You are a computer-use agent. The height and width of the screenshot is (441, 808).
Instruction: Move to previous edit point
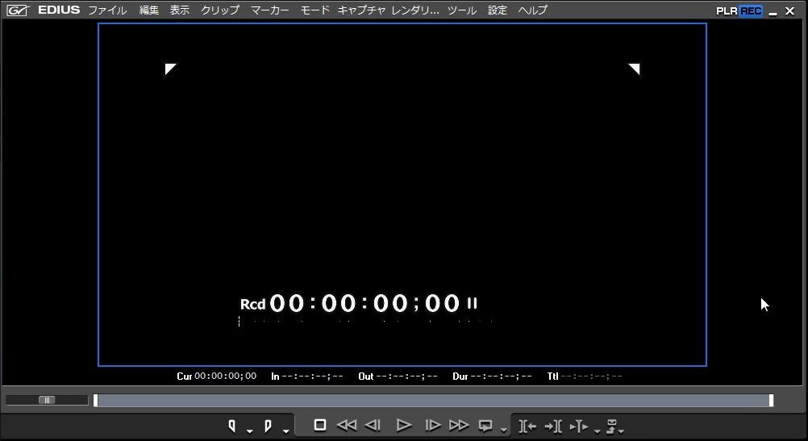527,426
